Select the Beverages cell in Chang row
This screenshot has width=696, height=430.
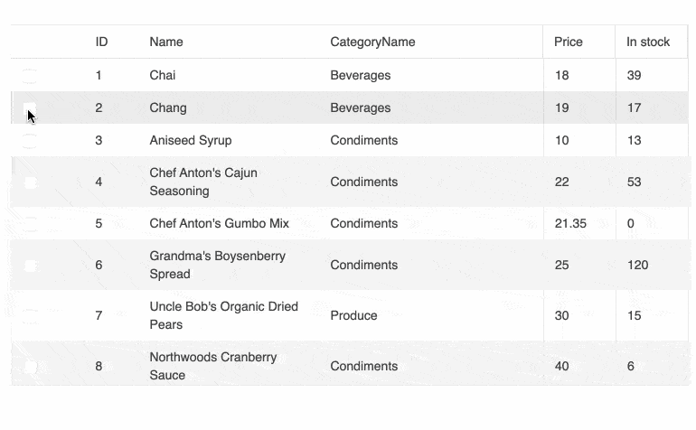pyautogui.click(x=361, y=107)
